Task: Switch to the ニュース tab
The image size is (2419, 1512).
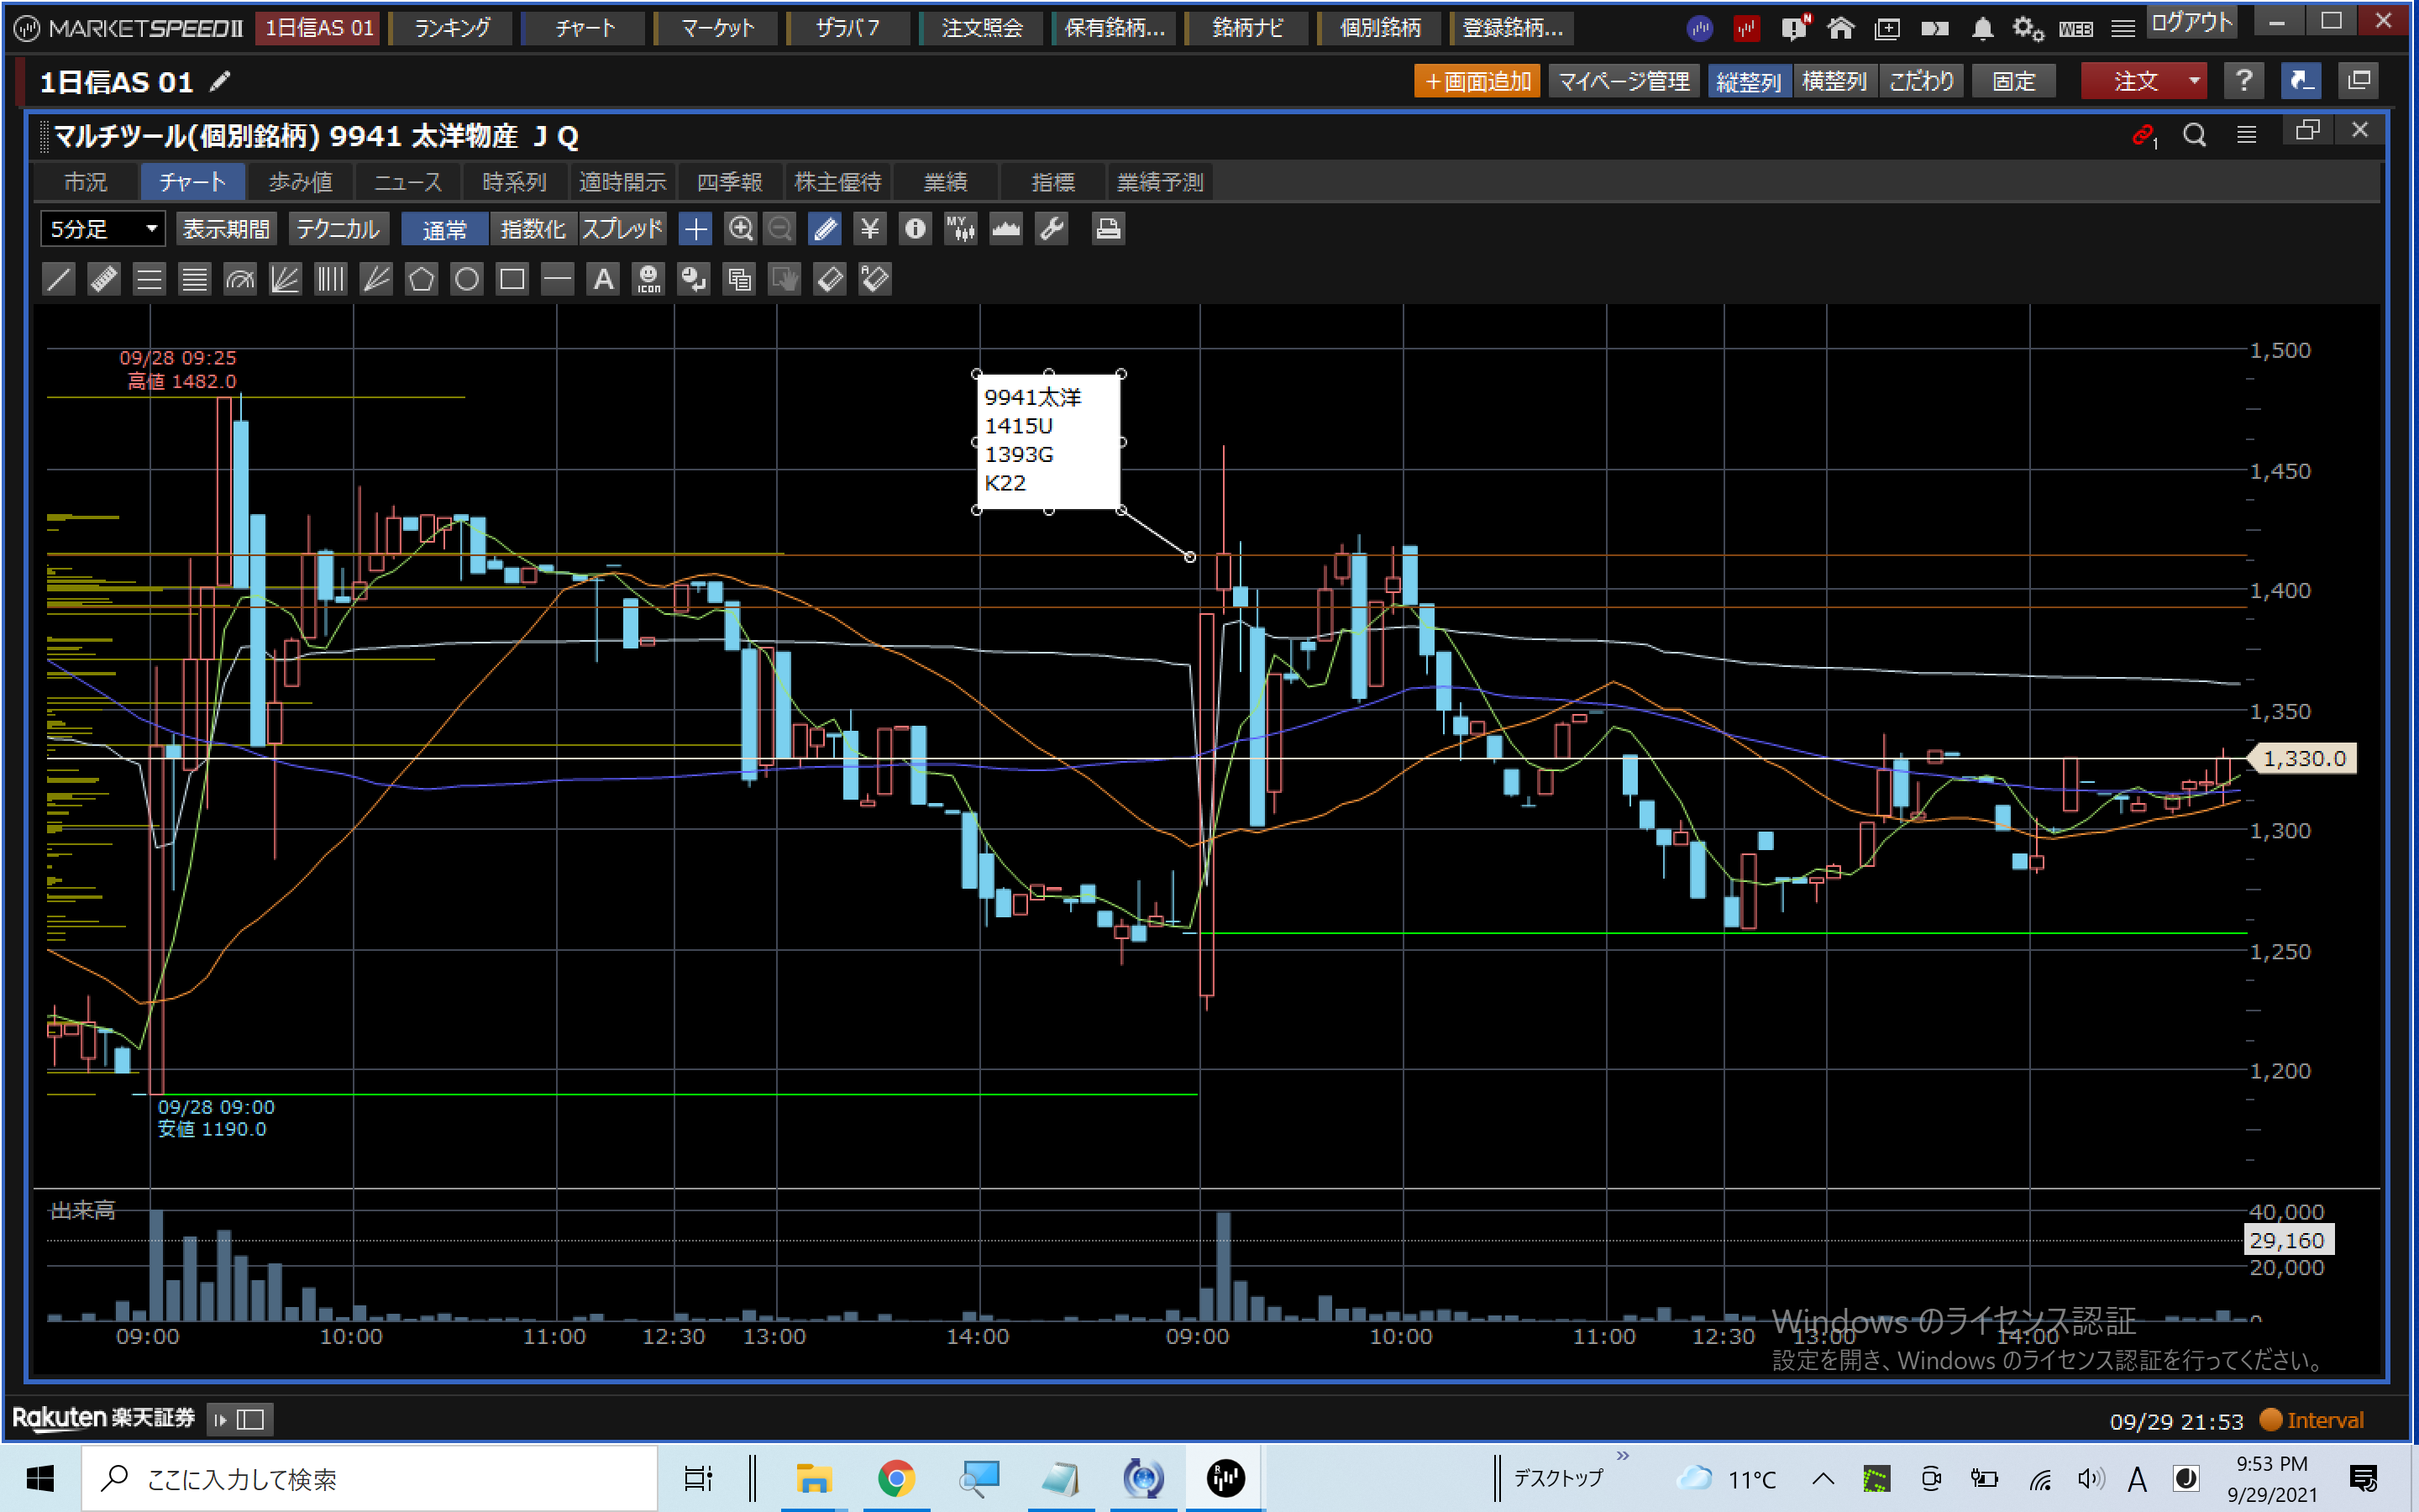Action: 407,182
